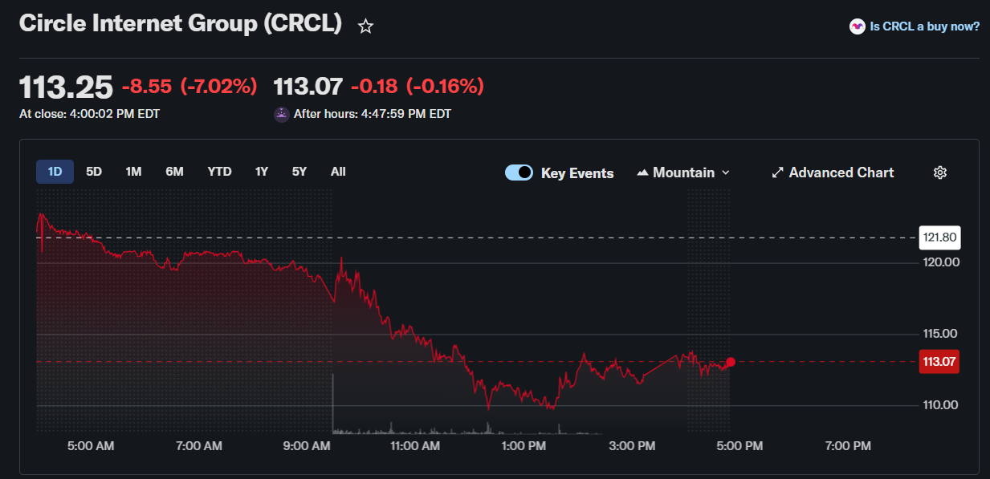This screenshot has height=479, width=990.
Task: Click the Advanced Chart expand arrows icon
Action: click(x=777, y=173)
